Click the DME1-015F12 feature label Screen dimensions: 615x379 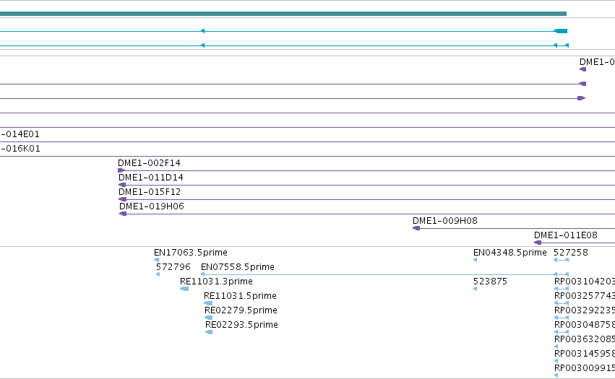[x=150, y=192]
